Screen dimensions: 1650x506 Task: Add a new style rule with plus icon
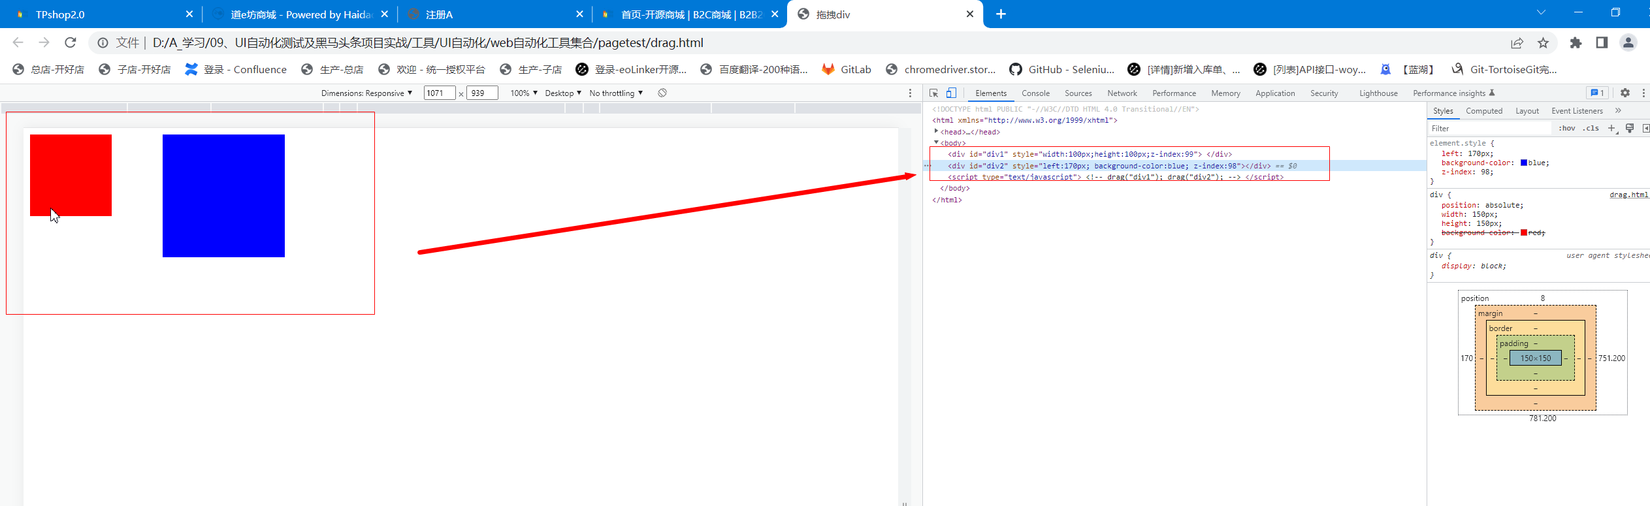pyautogui.click(x=1611, y=128)
